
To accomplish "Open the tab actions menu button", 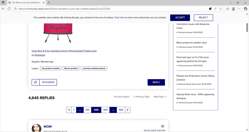I will pos(3,2).
